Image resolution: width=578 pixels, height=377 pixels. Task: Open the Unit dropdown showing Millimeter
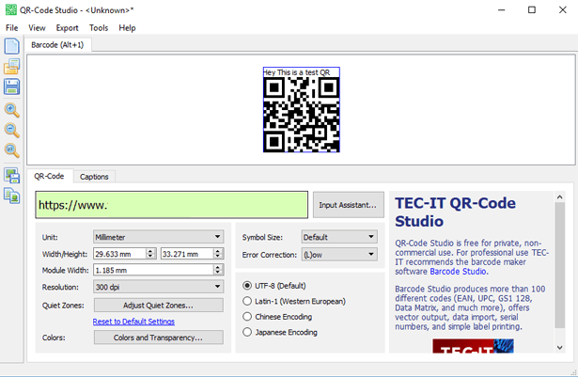click(x=158, y=237)
